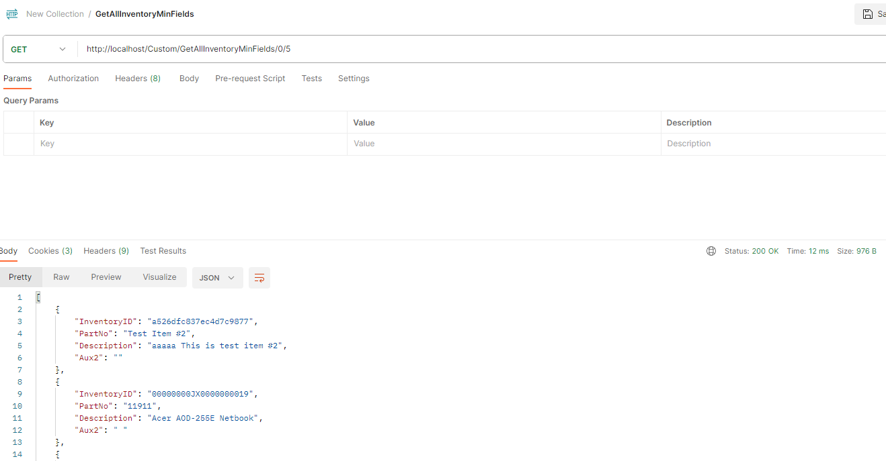886x461 pixels.
Task: Toggle the word wrap icon in the response
Action: point(259,278)
